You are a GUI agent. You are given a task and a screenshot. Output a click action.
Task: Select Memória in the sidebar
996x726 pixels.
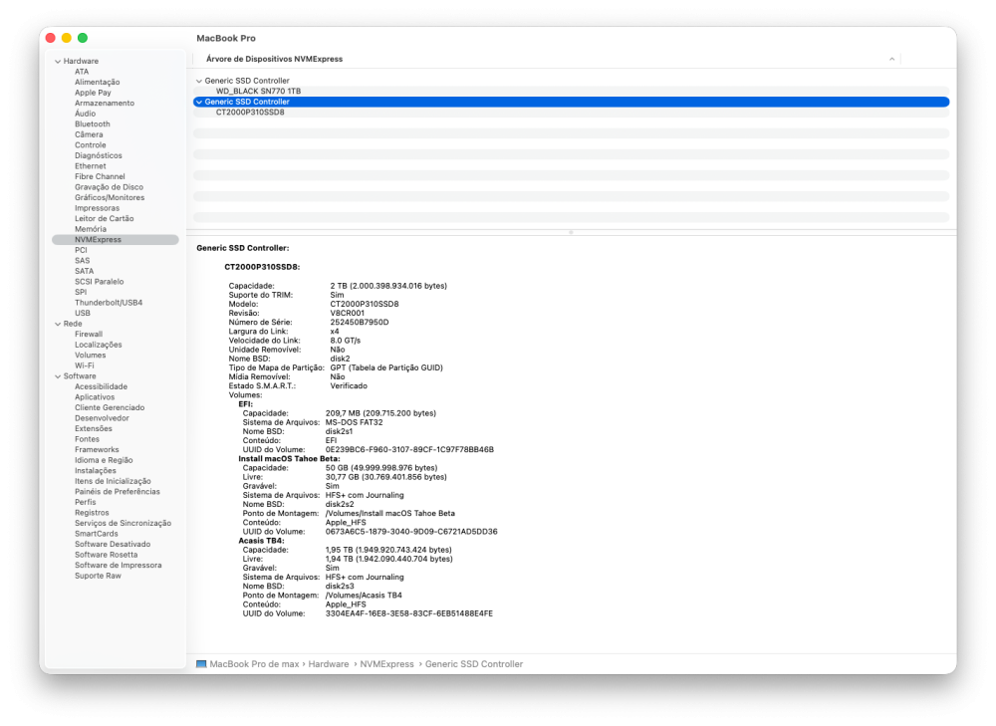[91, 229]
